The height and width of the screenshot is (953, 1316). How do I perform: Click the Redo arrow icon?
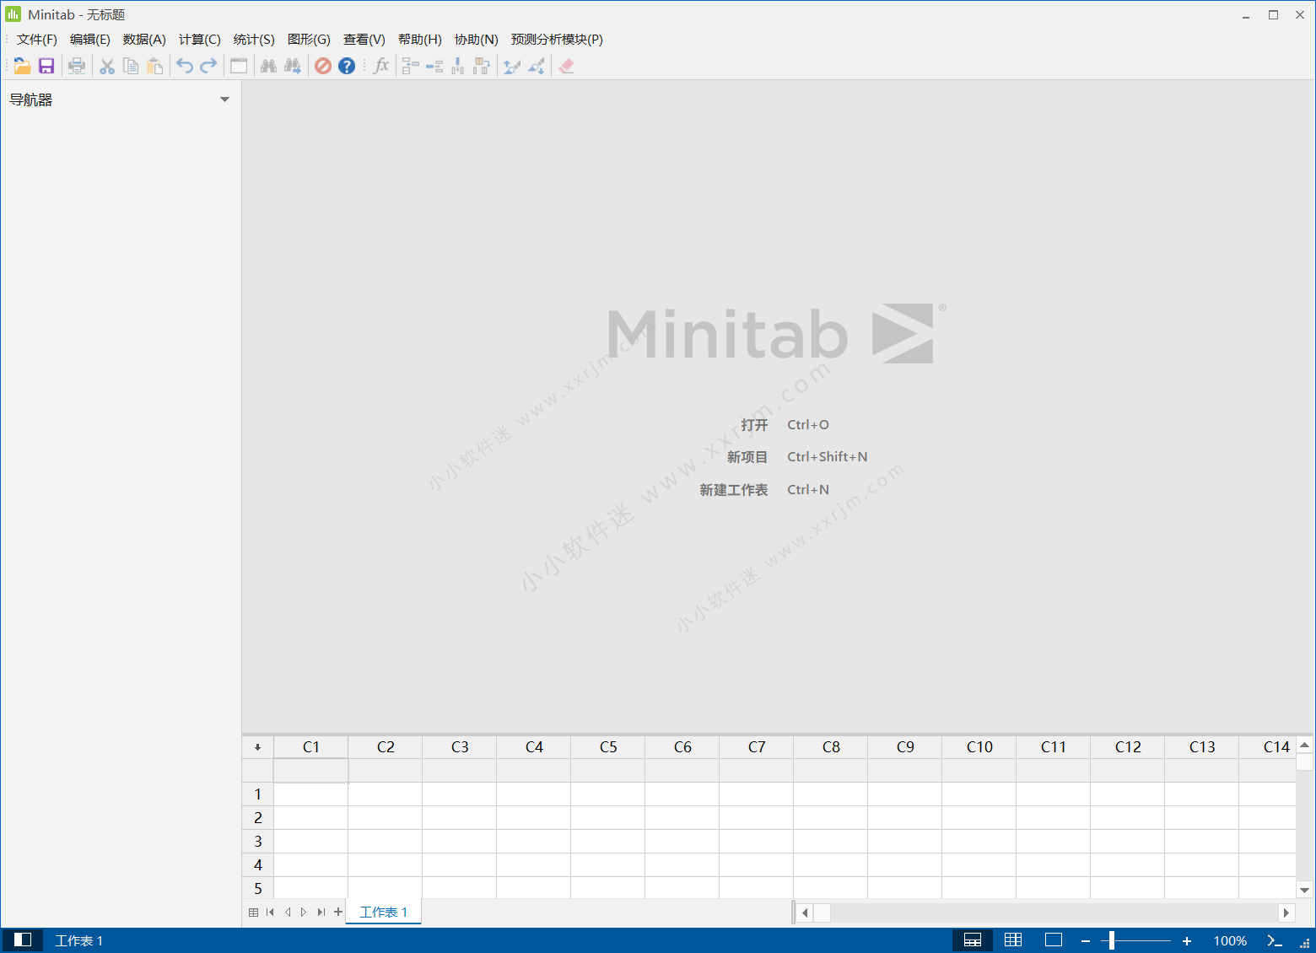click(208, 66)
